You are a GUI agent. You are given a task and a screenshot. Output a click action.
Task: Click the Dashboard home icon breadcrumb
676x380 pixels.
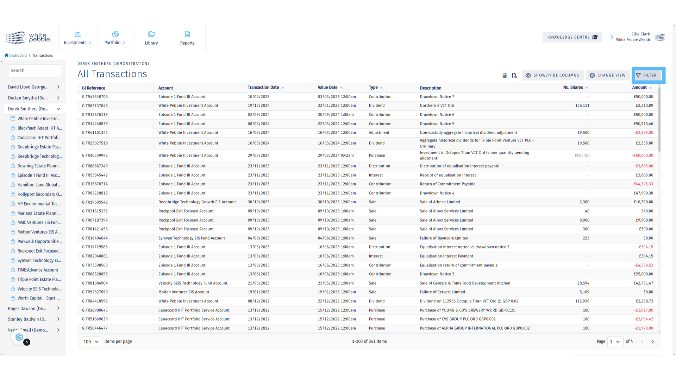coord(6,55)
